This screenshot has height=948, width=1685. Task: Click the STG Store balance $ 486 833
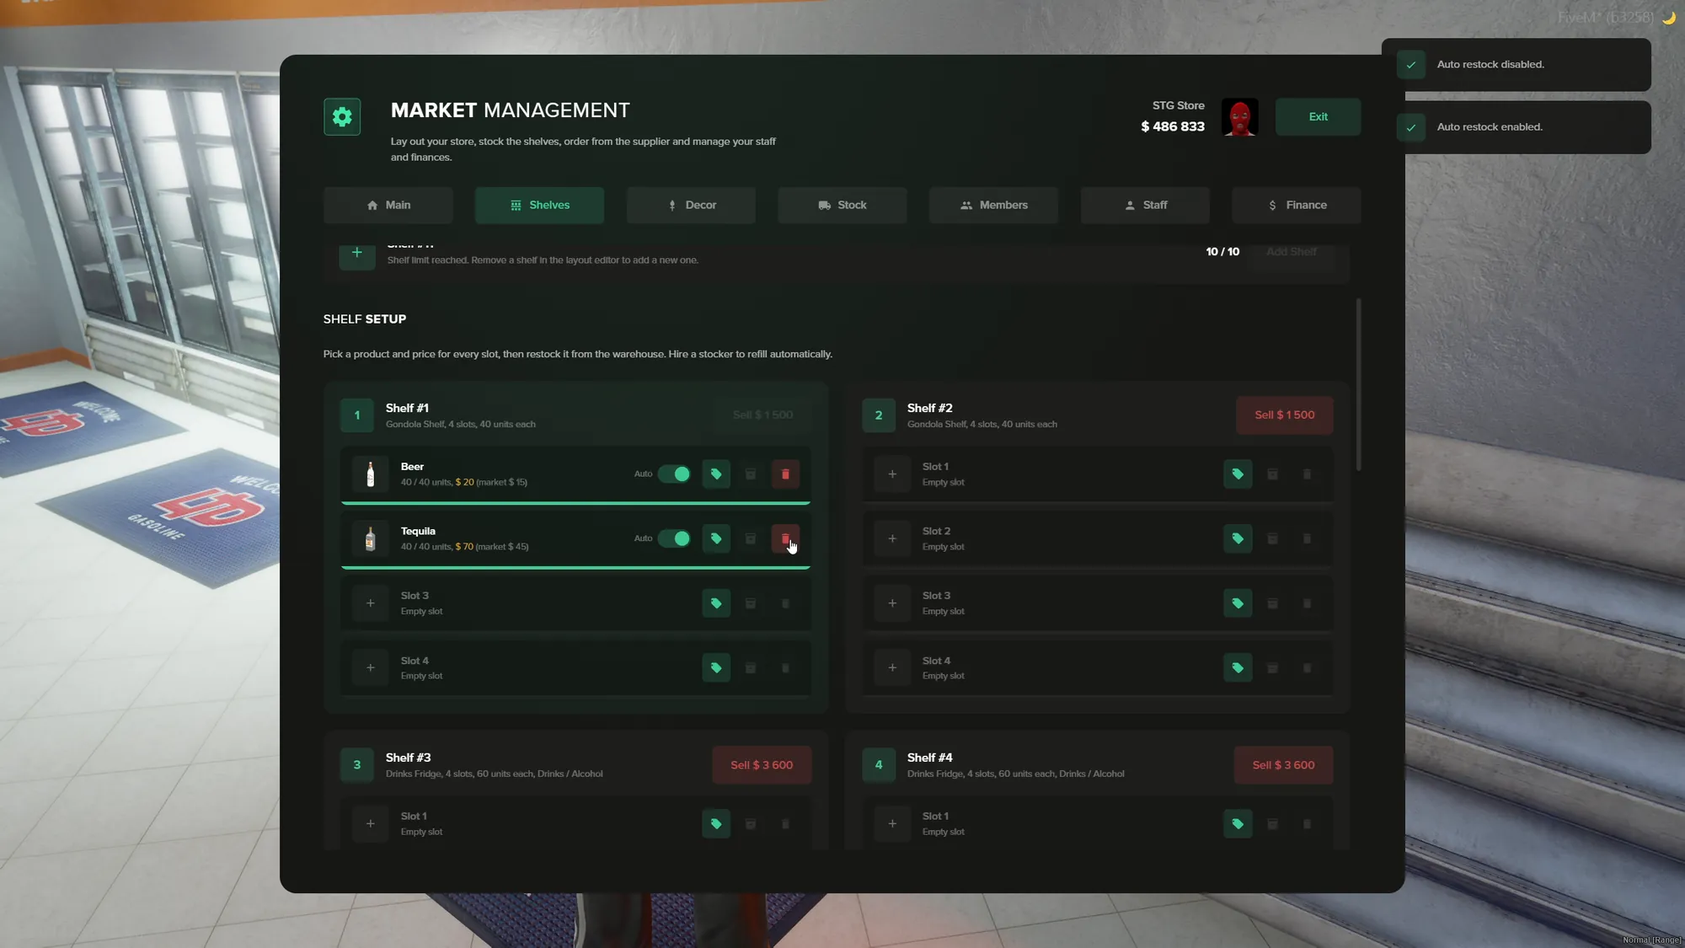(1172, 126)
